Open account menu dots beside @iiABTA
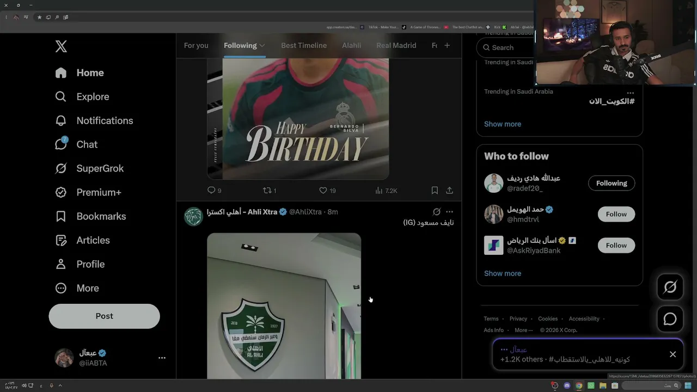The image size is (697, 392). [x=162, y=358]
